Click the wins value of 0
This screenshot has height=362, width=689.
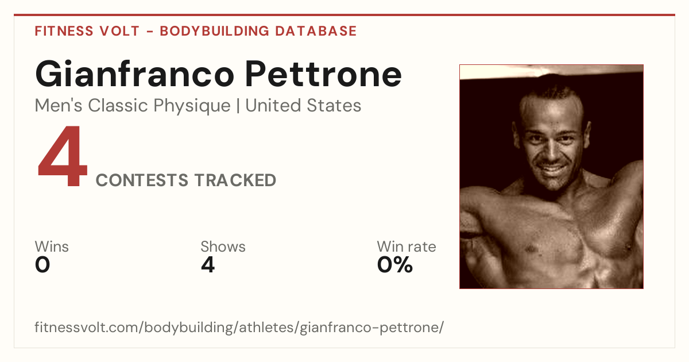tap(42, 265)
